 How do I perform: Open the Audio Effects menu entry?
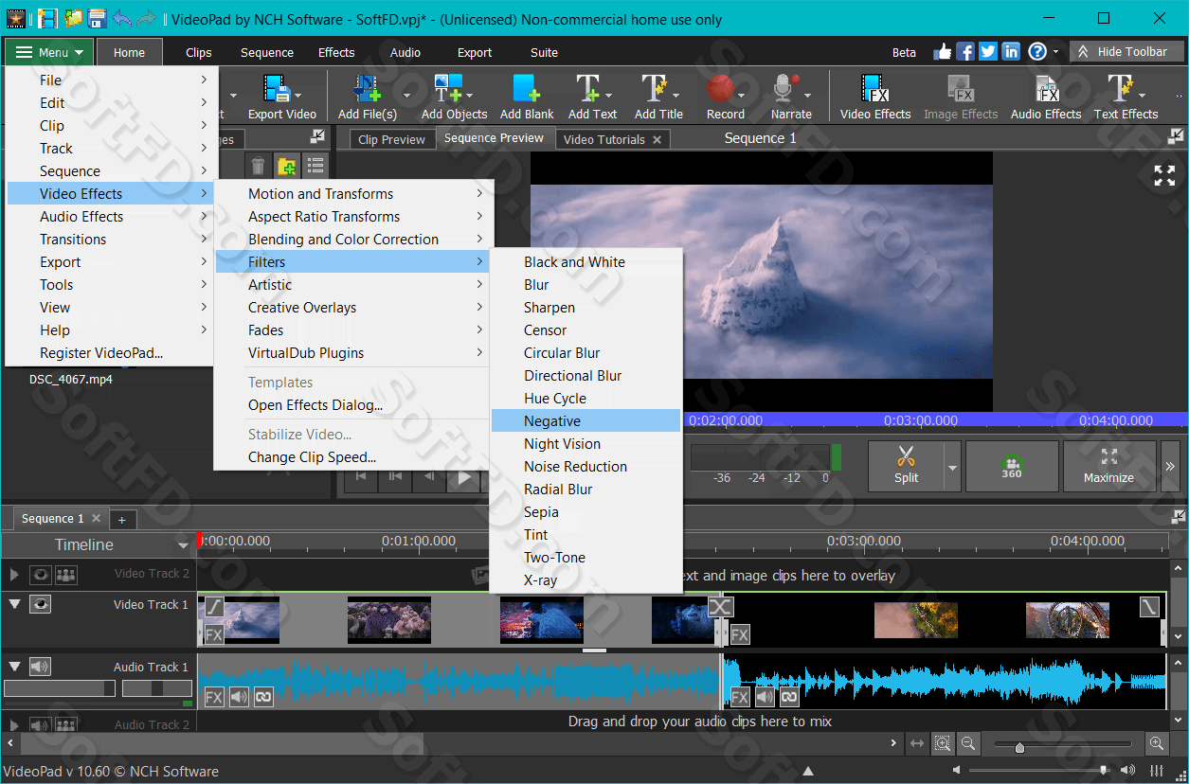(x=110, y=217)
